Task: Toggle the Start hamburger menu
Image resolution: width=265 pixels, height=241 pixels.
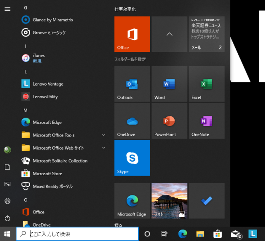Action: (7, 9)
